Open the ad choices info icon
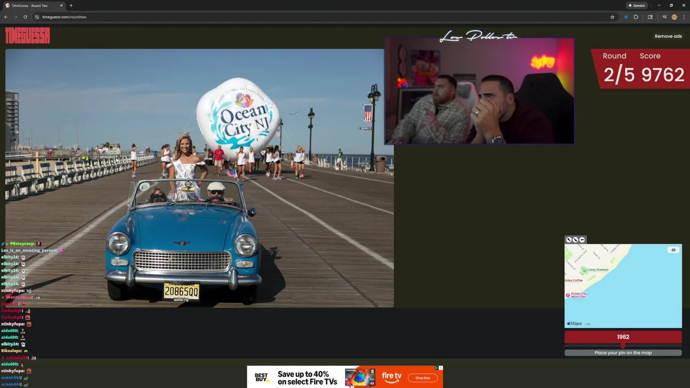 (x=437, y=368)
